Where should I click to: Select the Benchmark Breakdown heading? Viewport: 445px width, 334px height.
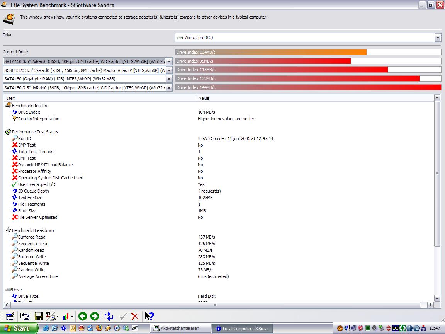32,230
